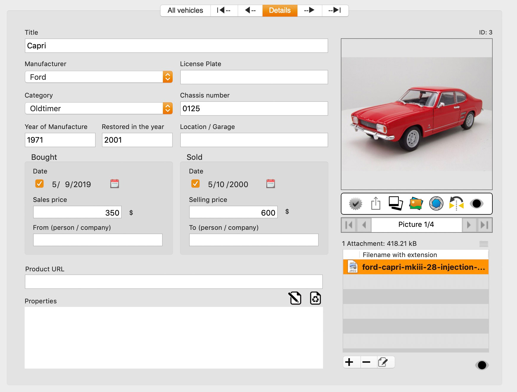The width and height of the screenshot is (517, 392).
Task: Click the red Ford Capri picture
Action: coord(416,114)
